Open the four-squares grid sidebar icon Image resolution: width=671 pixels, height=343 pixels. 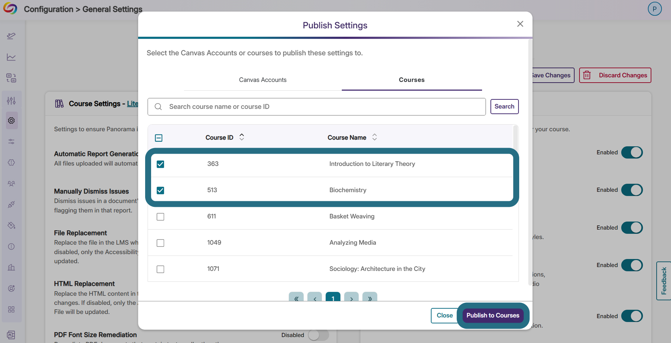(x=11, y=309)
